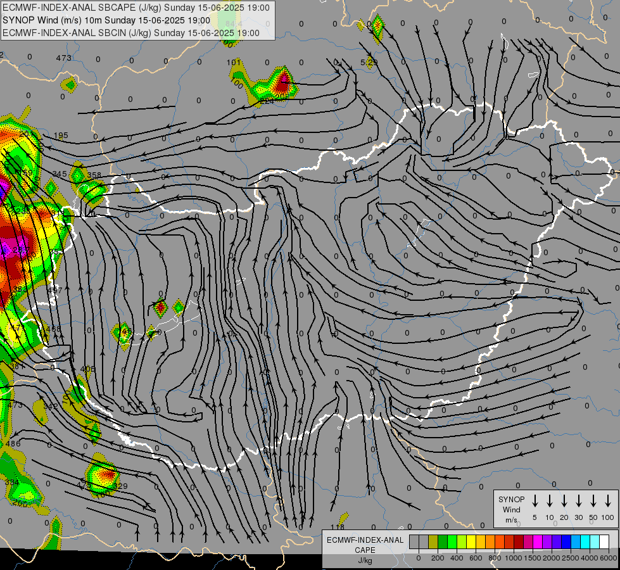The image size is (620, 570).
Task: Click the 20 m/s wind arrow in legend
Action: pos(564,501)
